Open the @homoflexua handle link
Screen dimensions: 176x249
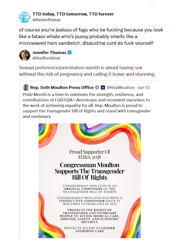pos(46,20)
